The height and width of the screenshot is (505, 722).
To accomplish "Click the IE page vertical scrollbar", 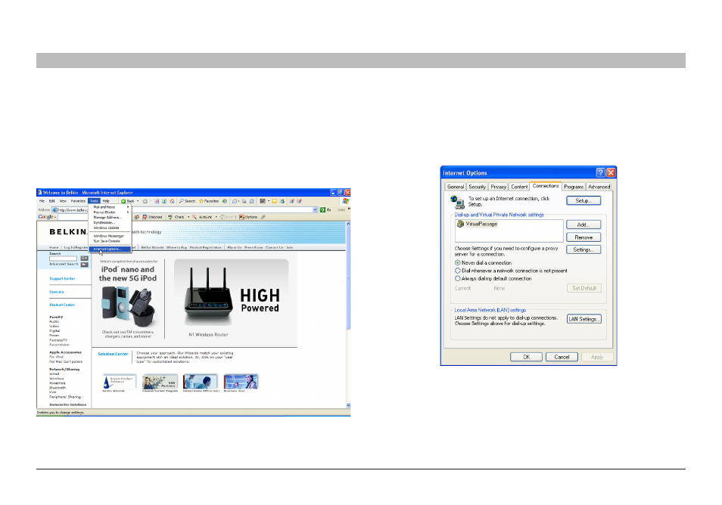I will coord(348,314).
